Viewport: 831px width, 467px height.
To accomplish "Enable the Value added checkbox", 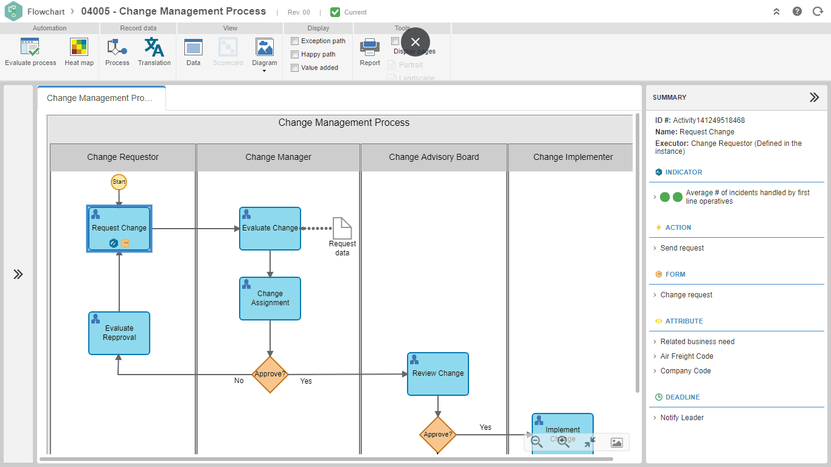I will (295, 68).
